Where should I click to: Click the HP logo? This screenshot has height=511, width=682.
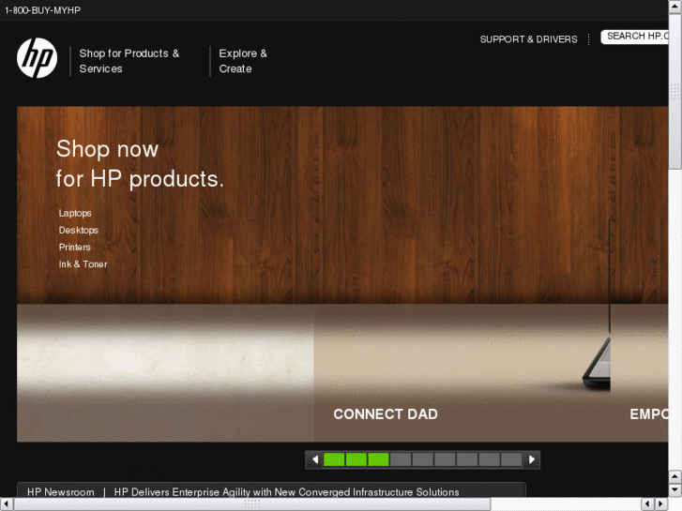37,58
